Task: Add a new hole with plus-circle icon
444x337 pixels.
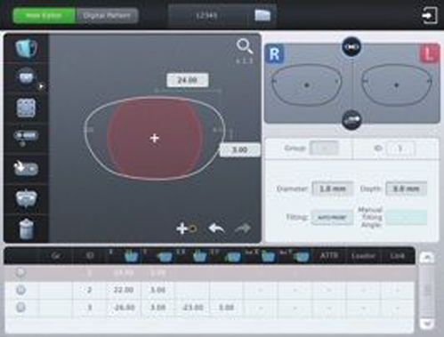Action: (186, 229)
